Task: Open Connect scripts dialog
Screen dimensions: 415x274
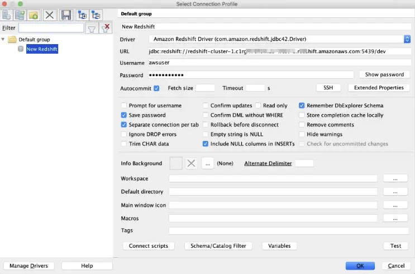Action: click(x=149, y=245)
